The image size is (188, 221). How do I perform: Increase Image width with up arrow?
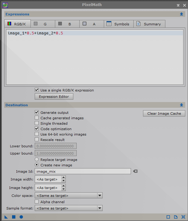pos(63,178)
